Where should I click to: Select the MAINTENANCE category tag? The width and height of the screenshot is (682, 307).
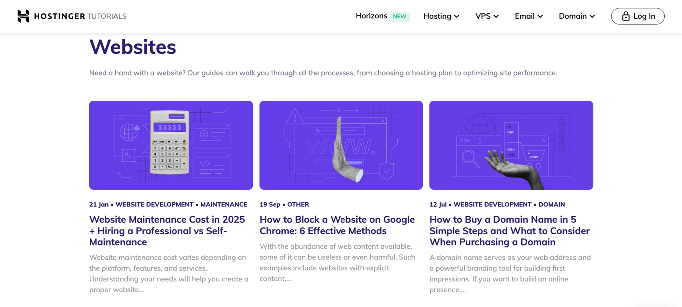pyautogui.click(x=224, y=204)
